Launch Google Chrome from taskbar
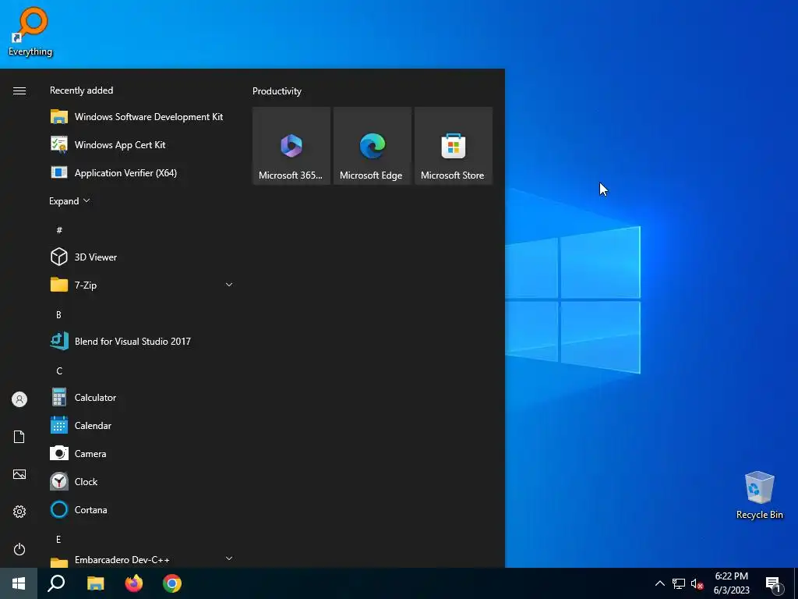The width and height of the screenshot is (798, 599). pos(172,583)
